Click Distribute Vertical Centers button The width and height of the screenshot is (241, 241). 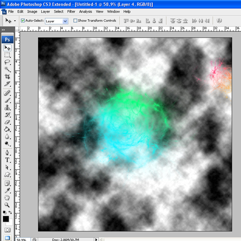179,21
